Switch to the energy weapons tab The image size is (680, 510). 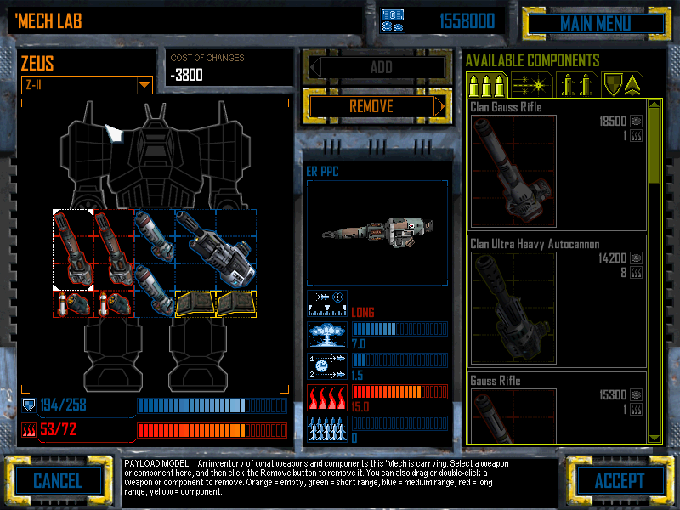(x=532, y=85)
